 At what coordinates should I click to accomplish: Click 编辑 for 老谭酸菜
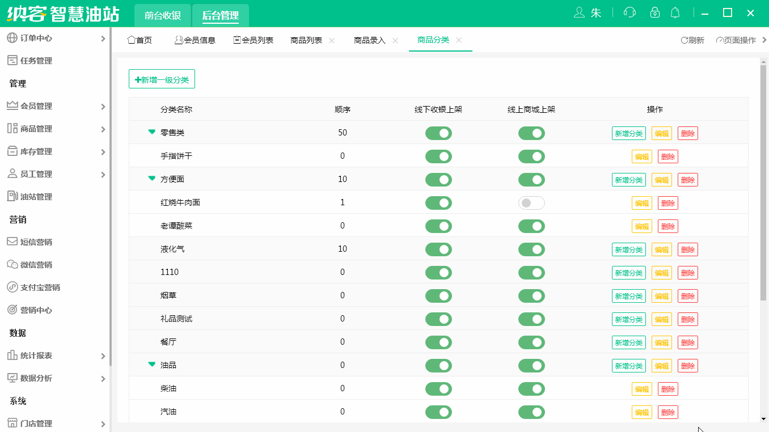click(641, 226)
